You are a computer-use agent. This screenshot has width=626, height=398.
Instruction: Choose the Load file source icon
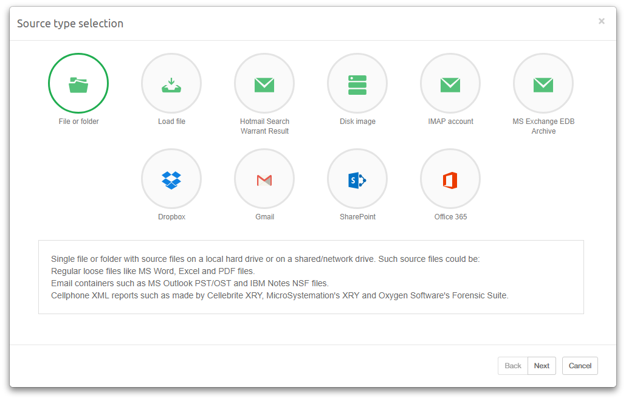pos(171,84)
